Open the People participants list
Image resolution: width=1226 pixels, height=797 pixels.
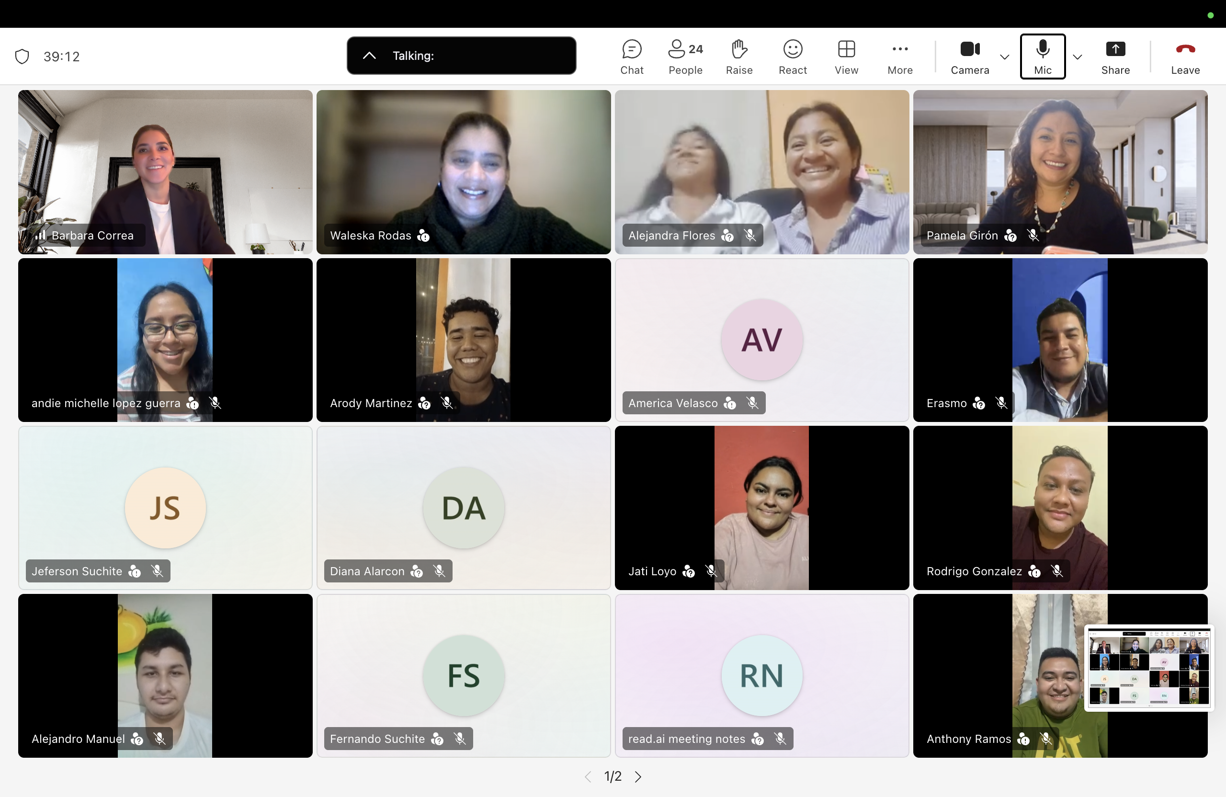click(685, 57)
